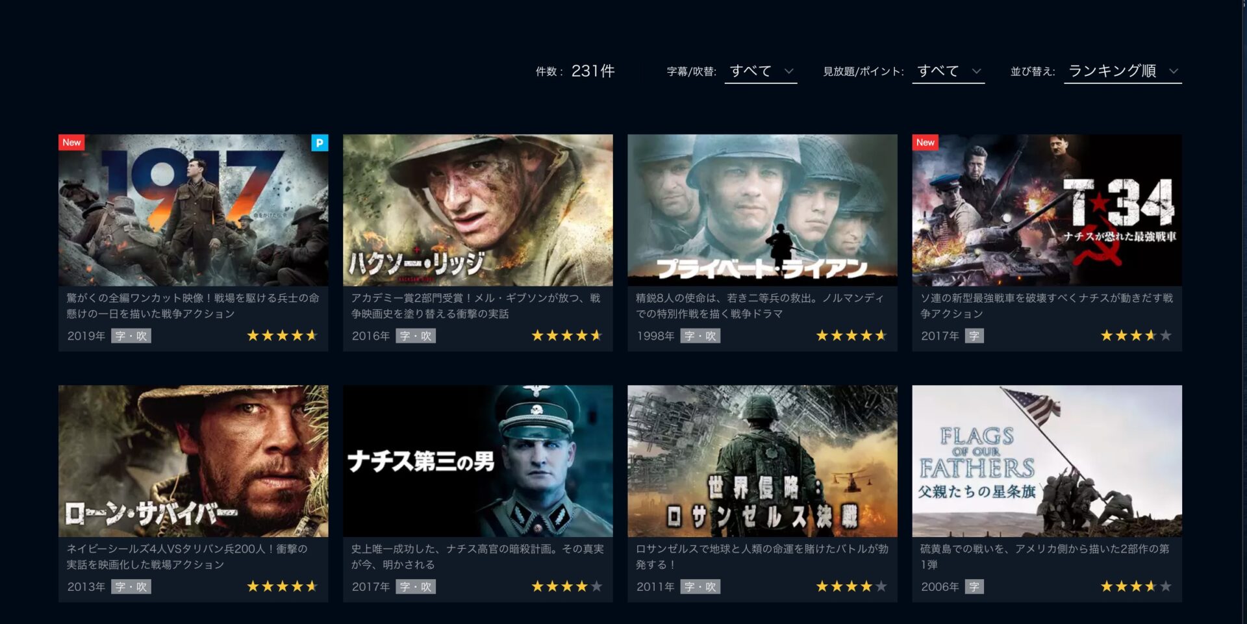Open the ハクソー・リッジ movie thumbnail
This screenshot has height=624, width=1247.
pos(478,210)
